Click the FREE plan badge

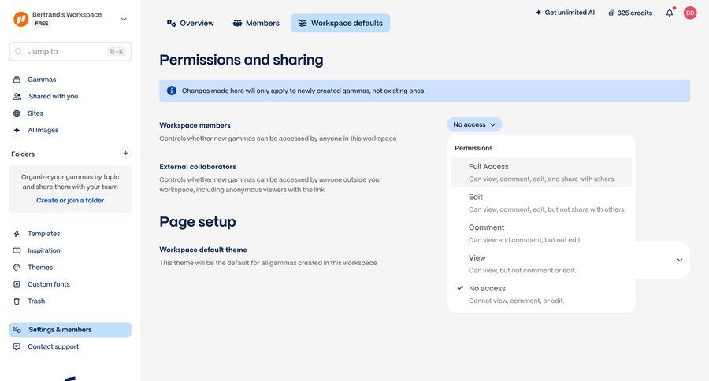(42, 24)
